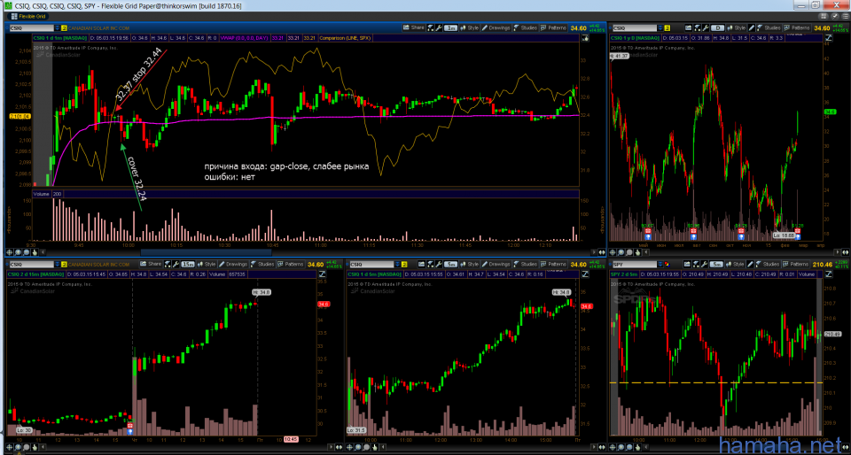Screen dimensions: 851x455
Task: Open Style menu in the 1m chart
Action: 470,27
